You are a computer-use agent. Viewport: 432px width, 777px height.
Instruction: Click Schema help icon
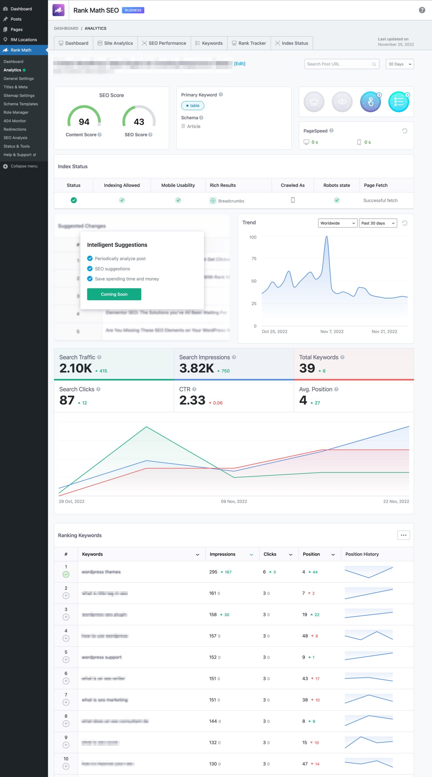201,117
